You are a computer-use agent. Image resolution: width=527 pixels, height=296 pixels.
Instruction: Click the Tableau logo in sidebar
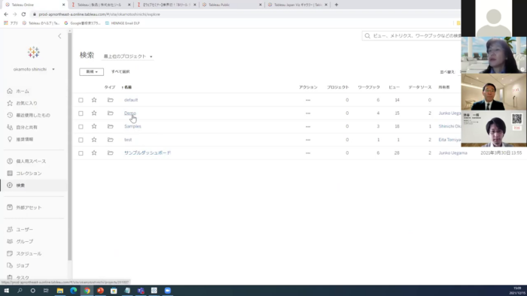tap(34, 53)
